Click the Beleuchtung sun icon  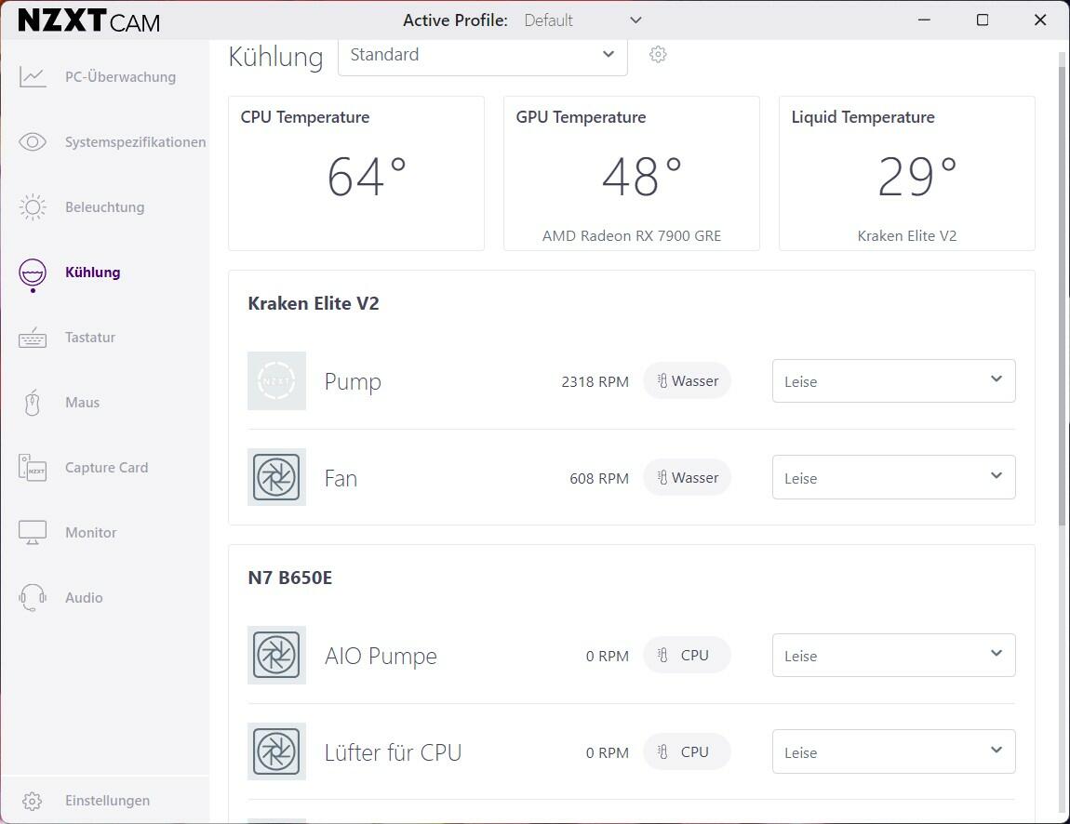click(32, 206)
